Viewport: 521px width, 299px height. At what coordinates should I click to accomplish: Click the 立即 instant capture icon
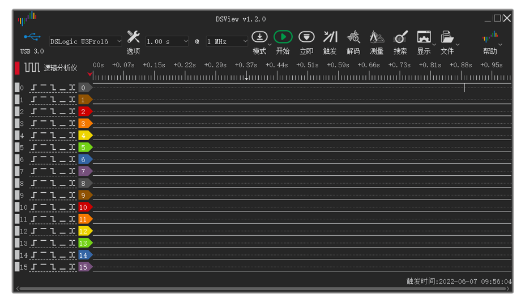tap(306, 37)
